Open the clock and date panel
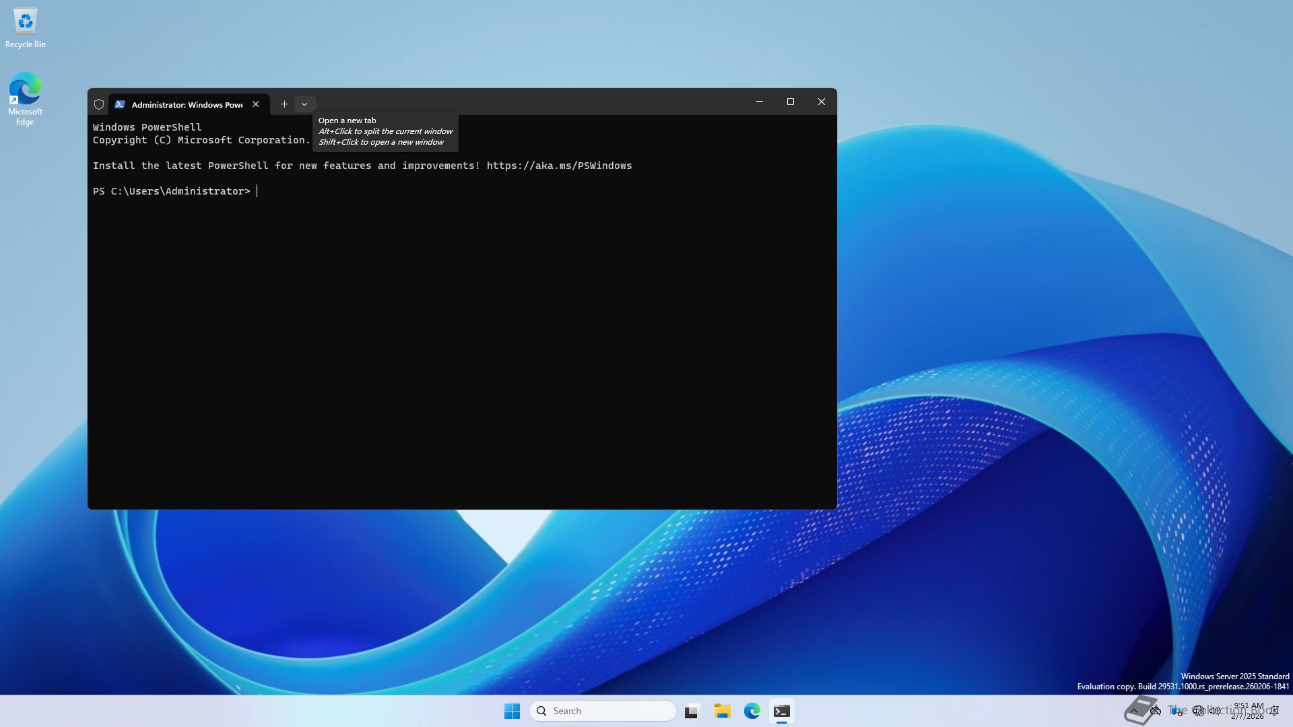This screenshot has height=727, width=1293. tap(1247, 711)
